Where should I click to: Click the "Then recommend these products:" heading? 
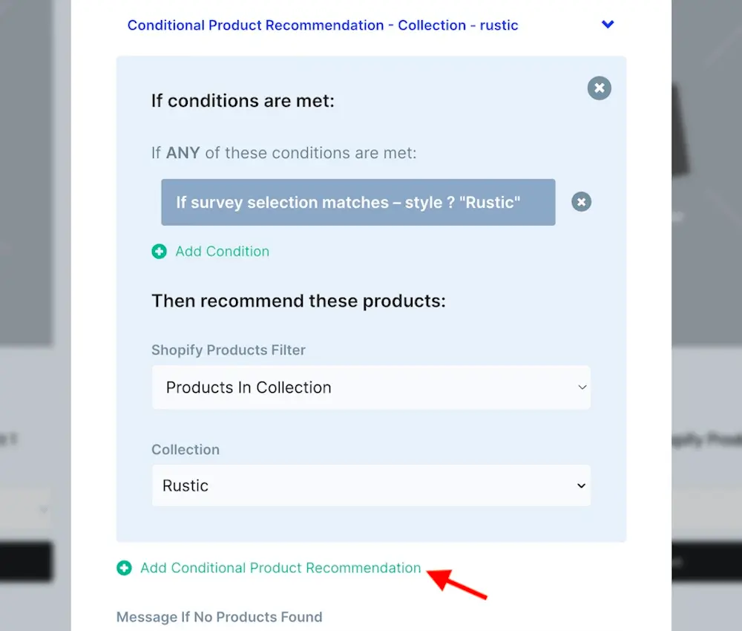pos(298,301)
